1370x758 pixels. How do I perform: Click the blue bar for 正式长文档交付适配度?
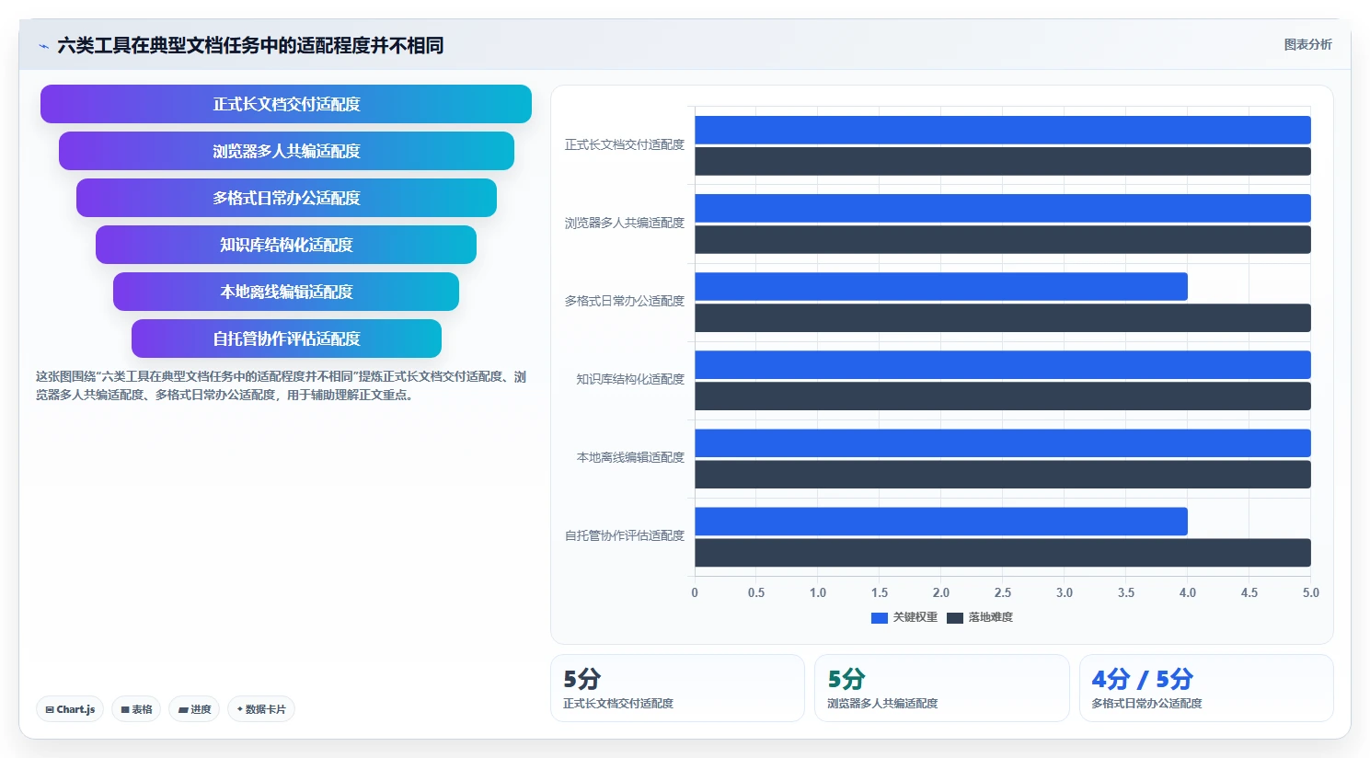pos(1003,130)
